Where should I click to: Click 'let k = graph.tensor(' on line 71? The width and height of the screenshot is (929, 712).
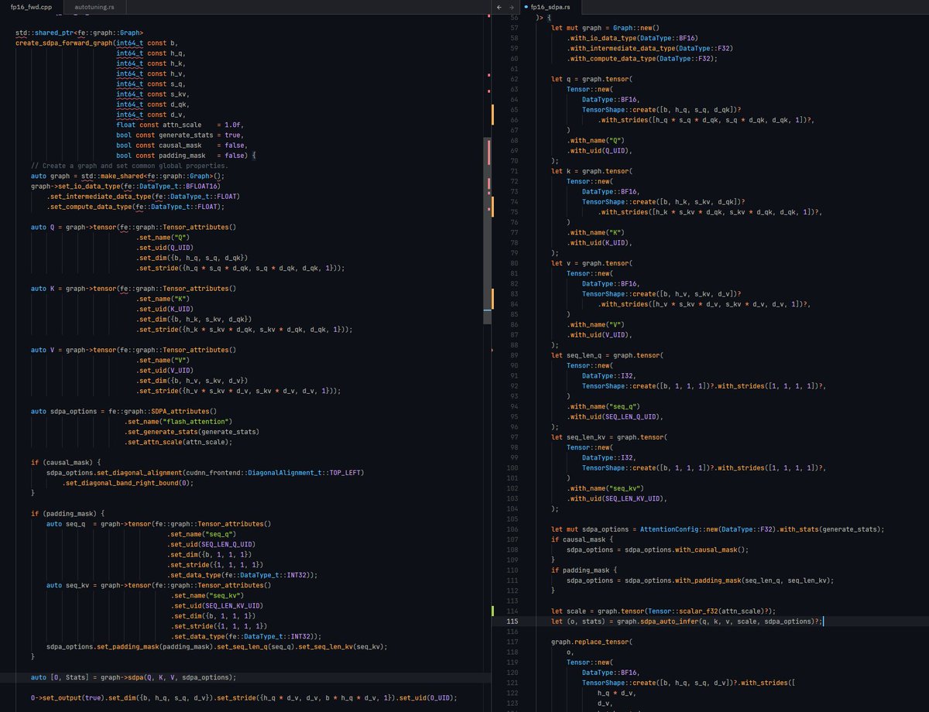(x=591, y=170)
